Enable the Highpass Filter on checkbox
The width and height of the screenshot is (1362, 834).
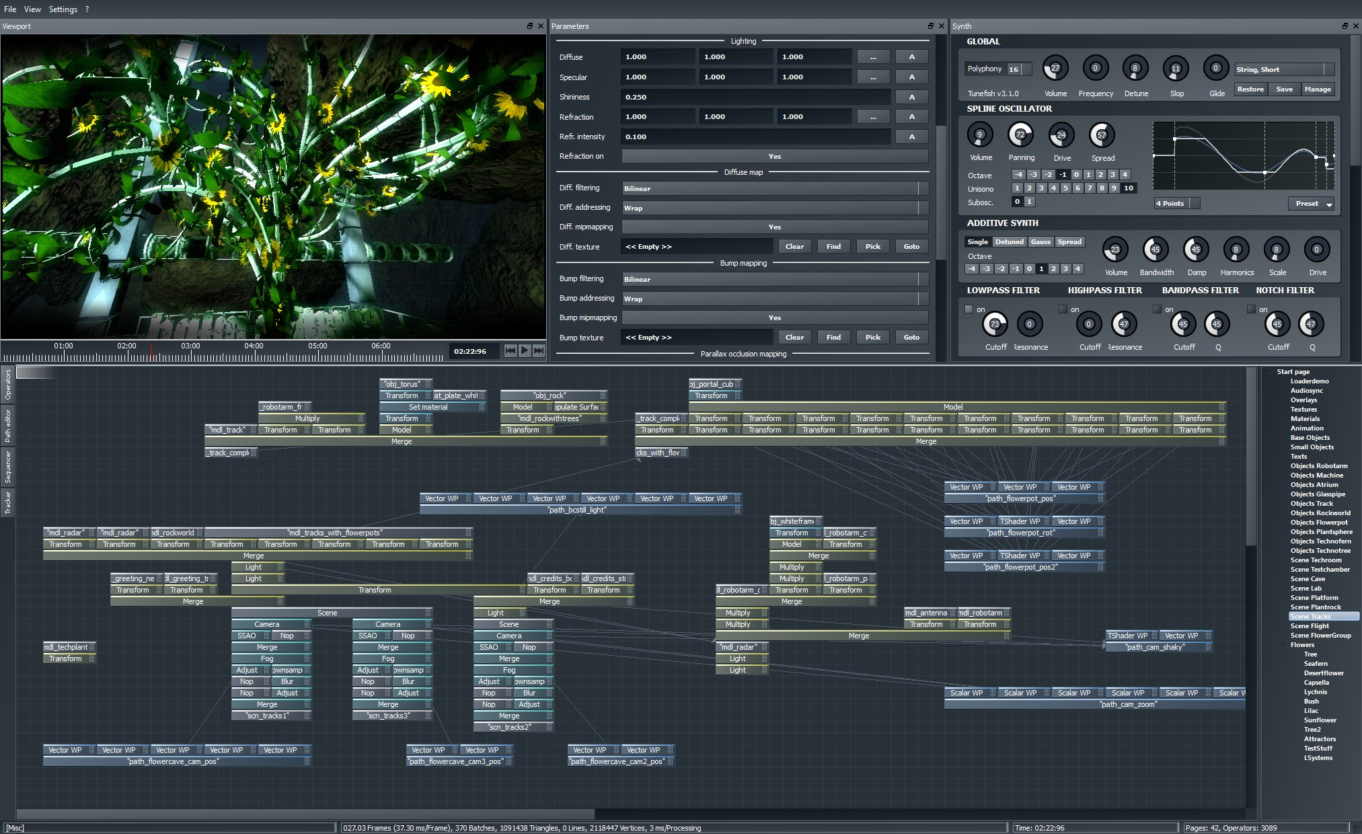coord(1063,309)
